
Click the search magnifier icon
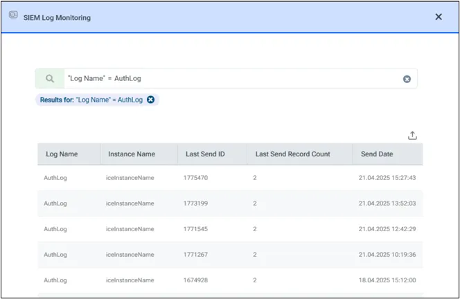click(50, 79)
